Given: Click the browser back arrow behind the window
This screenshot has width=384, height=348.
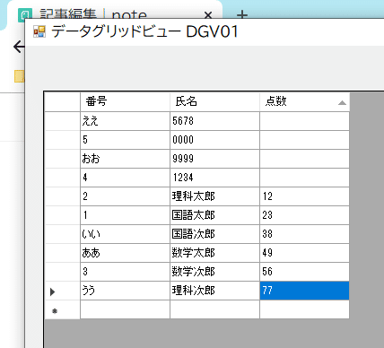Looking at the screenshot, I should 19,47.
